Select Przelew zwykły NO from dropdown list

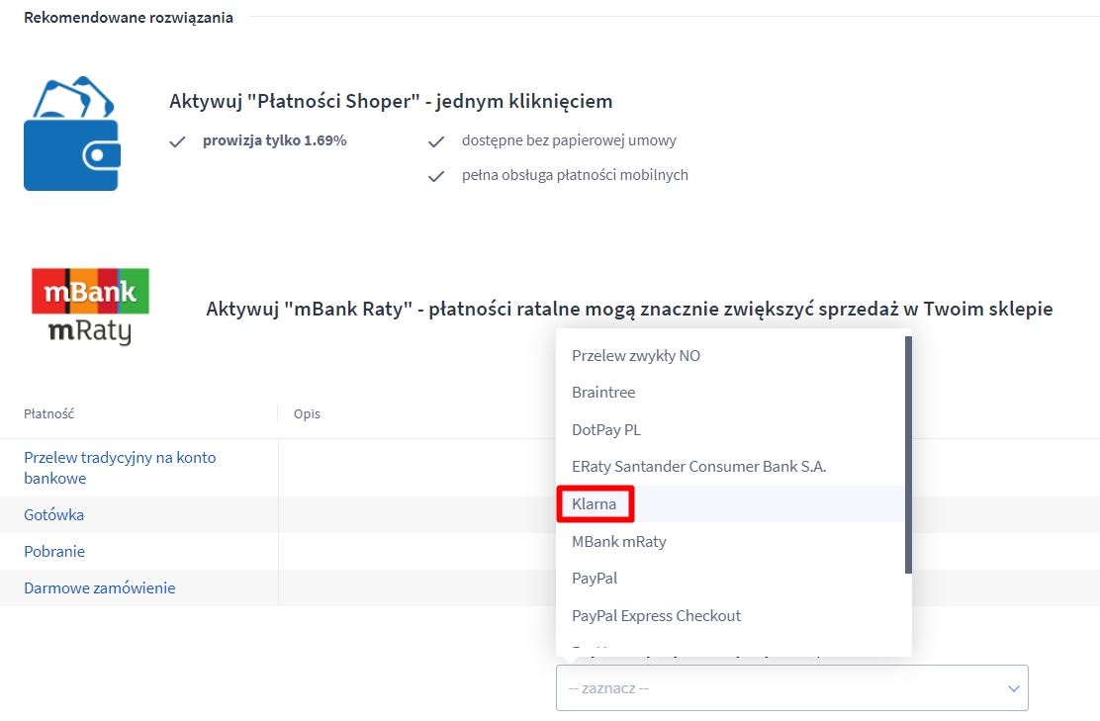click(730, 356)
